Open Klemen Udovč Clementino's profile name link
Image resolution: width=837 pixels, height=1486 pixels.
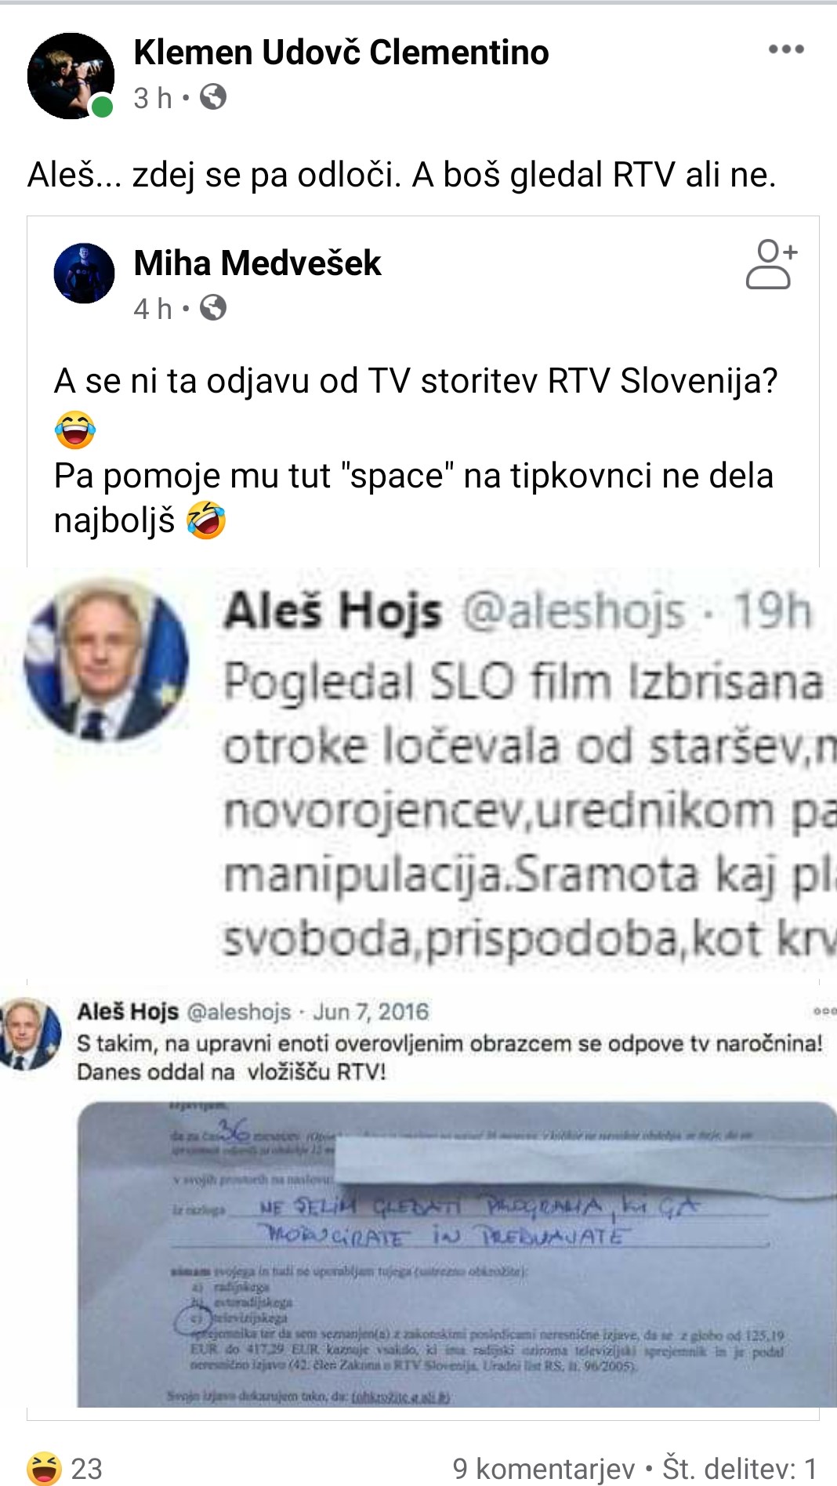click(341, 53)
